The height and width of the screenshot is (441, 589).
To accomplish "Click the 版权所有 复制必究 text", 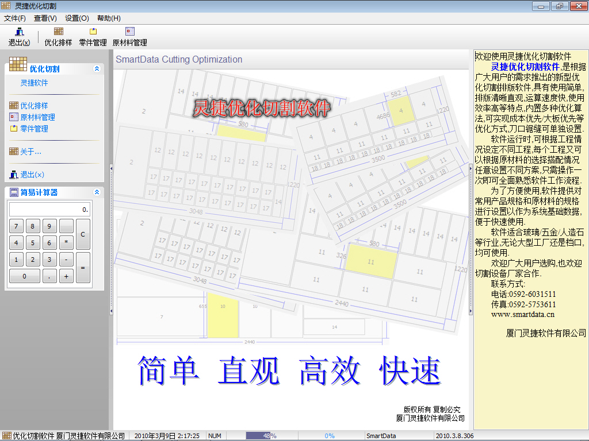I will click(x=432, y=409).
